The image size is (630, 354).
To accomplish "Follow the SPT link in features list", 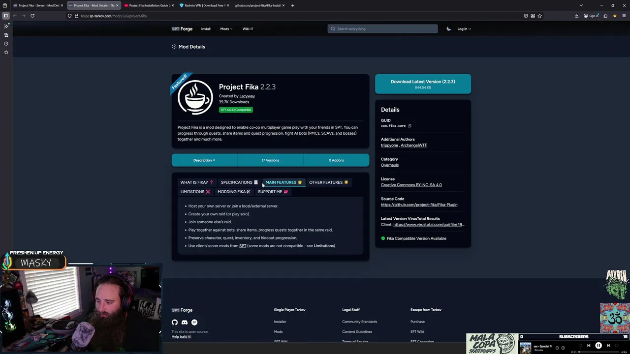I will [243, 246].
